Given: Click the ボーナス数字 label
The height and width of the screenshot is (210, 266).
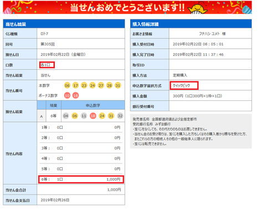Looking at the screenshot, I should coord(48,95).
